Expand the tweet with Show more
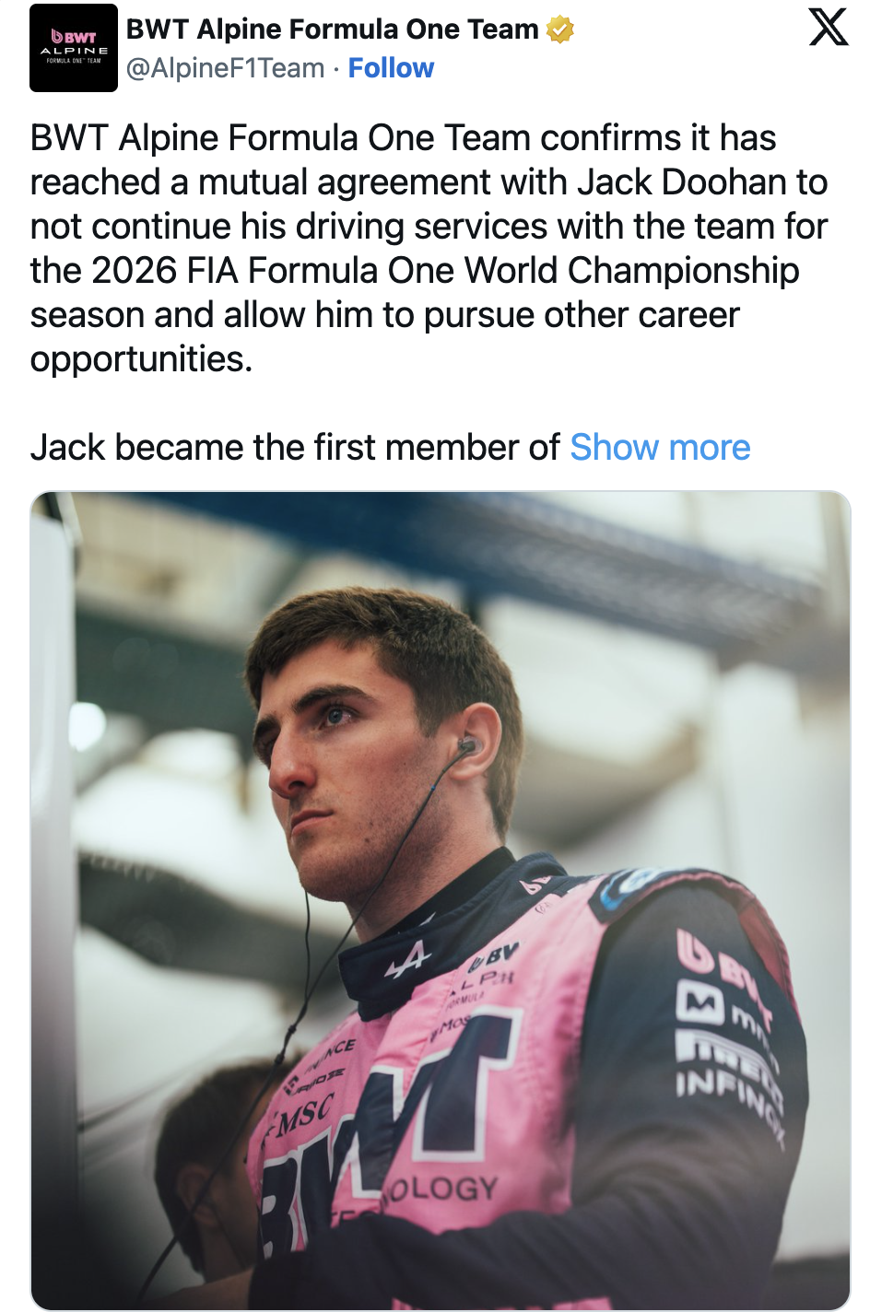Screen dimensions: 870x1312 point(660,448)
